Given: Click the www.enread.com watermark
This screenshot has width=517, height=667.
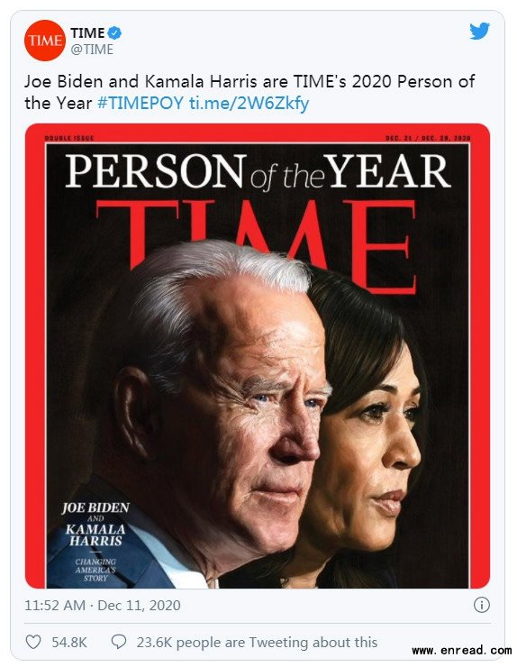Looking at the screenshot, I should coord(462,650).
